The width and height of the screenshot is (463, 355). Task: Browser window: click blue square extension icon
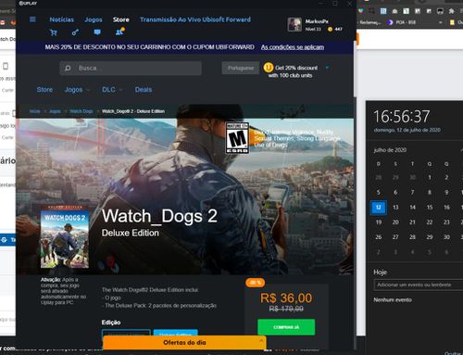(x=383, y=11)
